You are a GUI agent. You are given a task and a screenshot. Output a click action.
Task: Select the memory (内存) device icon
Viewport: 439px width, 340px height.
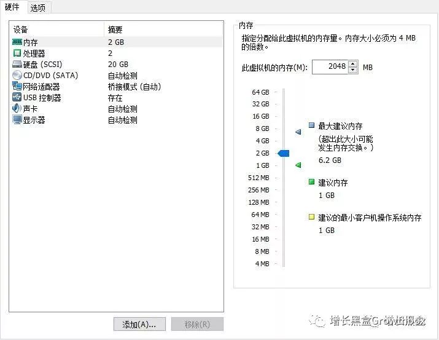17,42
